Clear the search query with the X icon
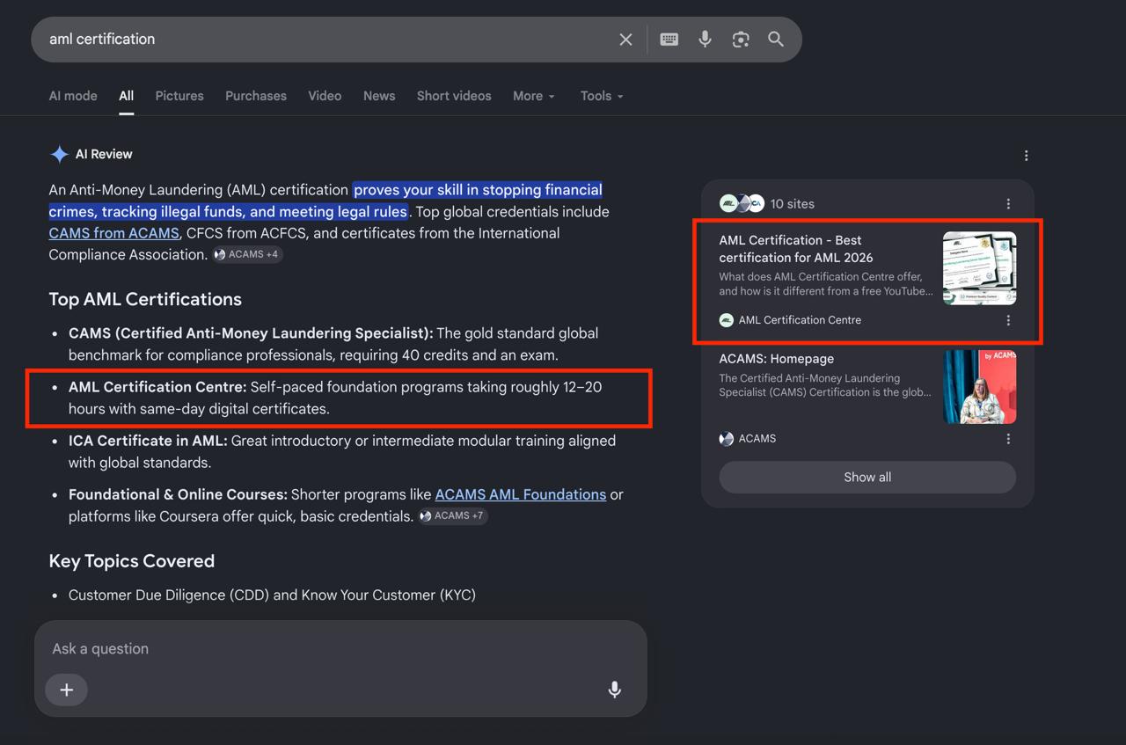1126x745 pixels. tap(625, 40)
